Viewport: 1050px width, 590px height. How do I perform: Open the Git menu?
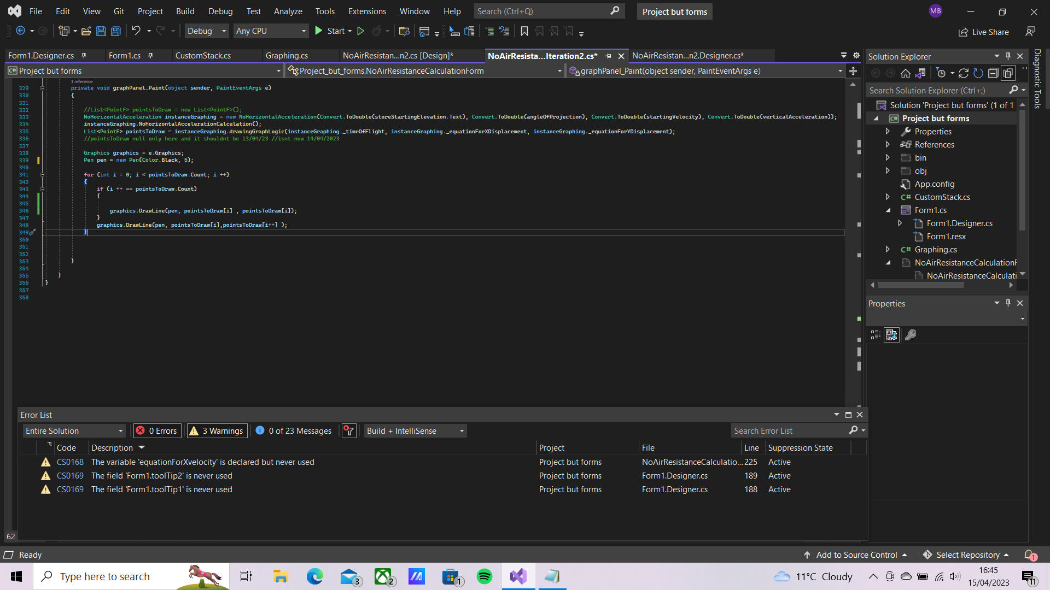point(118,11)
